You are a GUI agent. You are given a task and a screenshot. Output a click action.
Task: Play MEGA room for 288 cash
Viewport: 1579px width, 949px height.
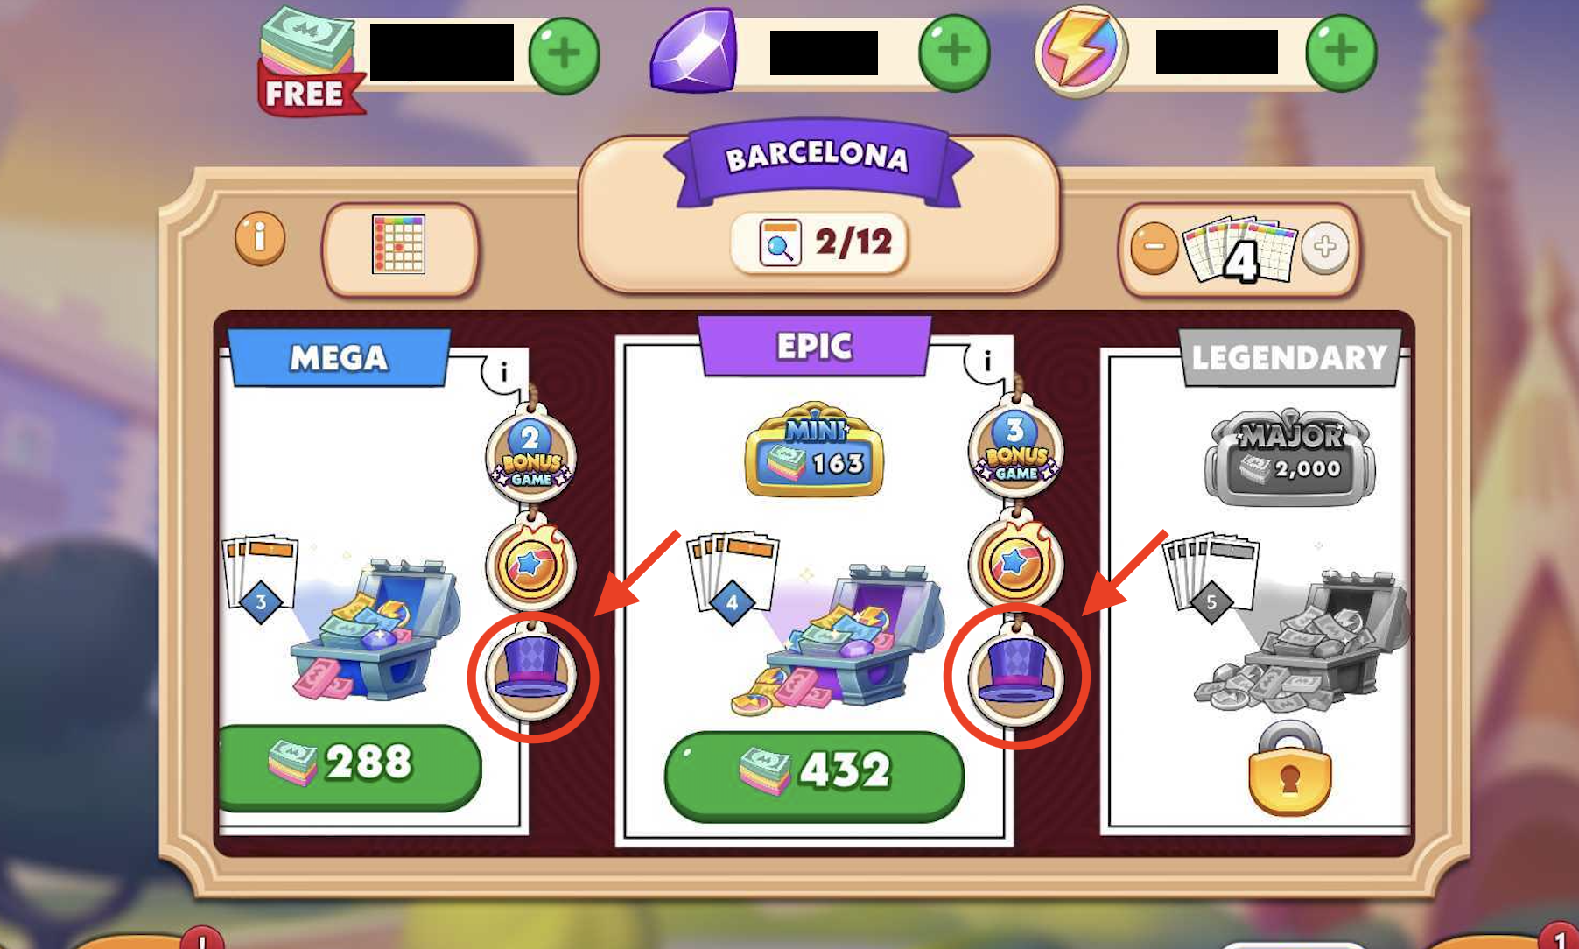[348, 766]
